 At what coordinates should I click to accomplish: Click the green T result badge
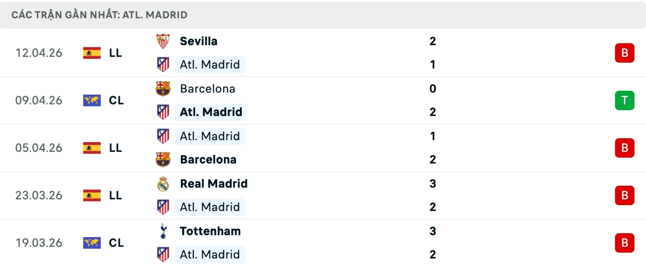pos(624,100)
